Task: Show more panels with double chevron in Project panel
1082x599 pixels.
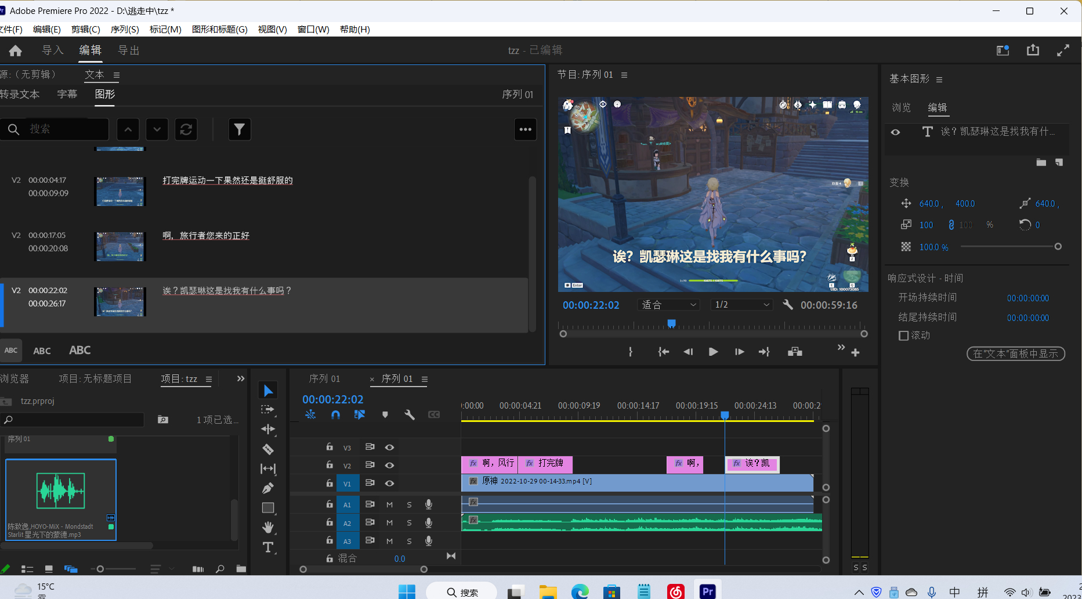Action: 241,378
